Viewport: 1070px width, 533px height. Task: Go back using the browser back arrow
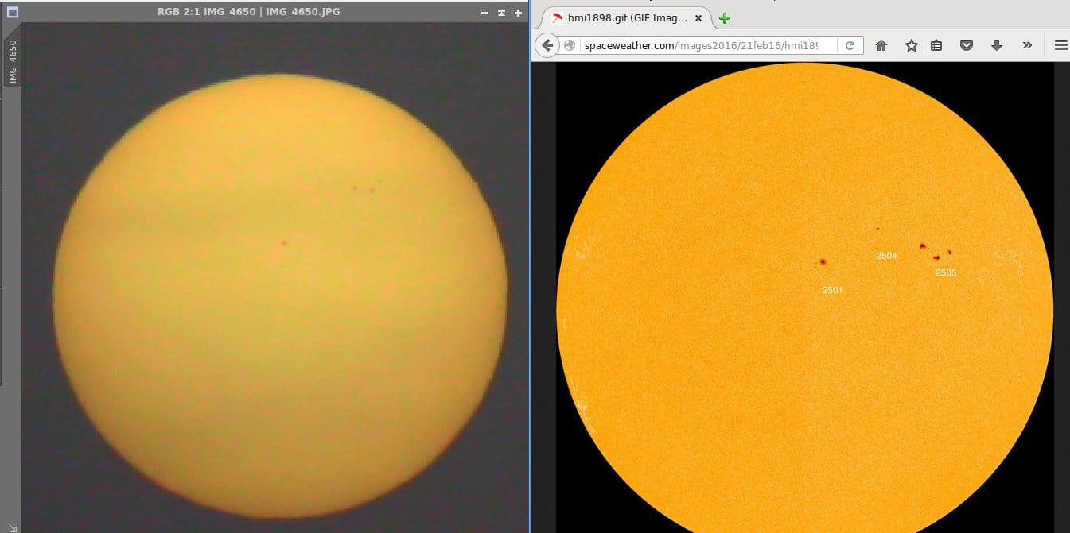pyautogui.click(x=547, y=45)
